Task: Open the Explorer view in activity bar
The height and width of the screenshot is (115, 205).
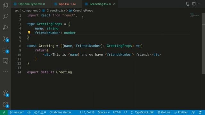Action: click(x=5, y=5)
